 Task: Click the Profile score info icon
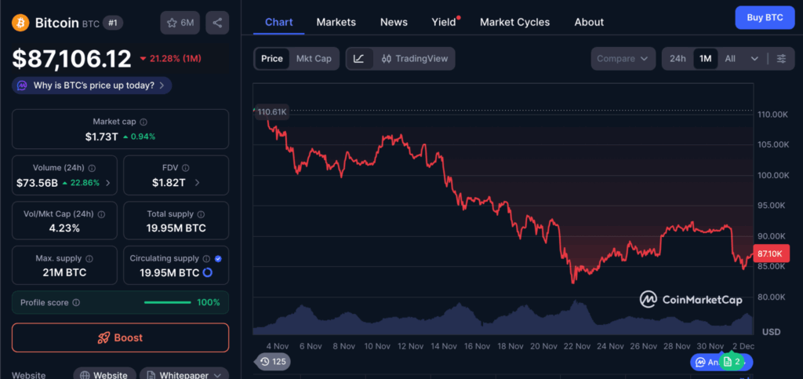tap(75, 303)
